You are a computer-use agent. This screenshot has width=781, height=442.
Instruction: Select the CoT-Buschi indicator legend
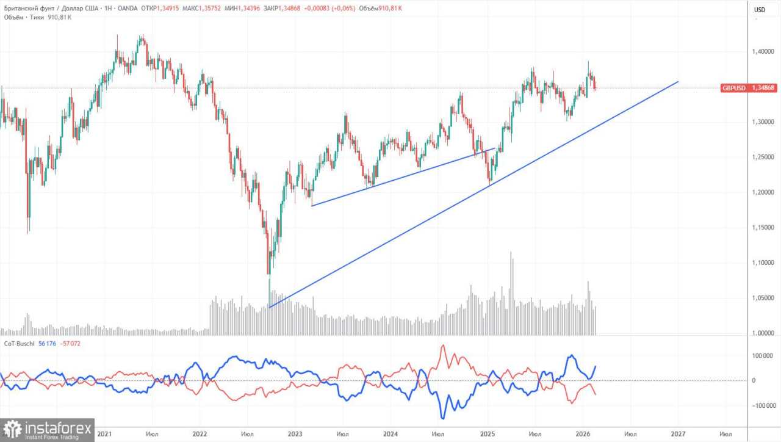click(x=20, y=344)
